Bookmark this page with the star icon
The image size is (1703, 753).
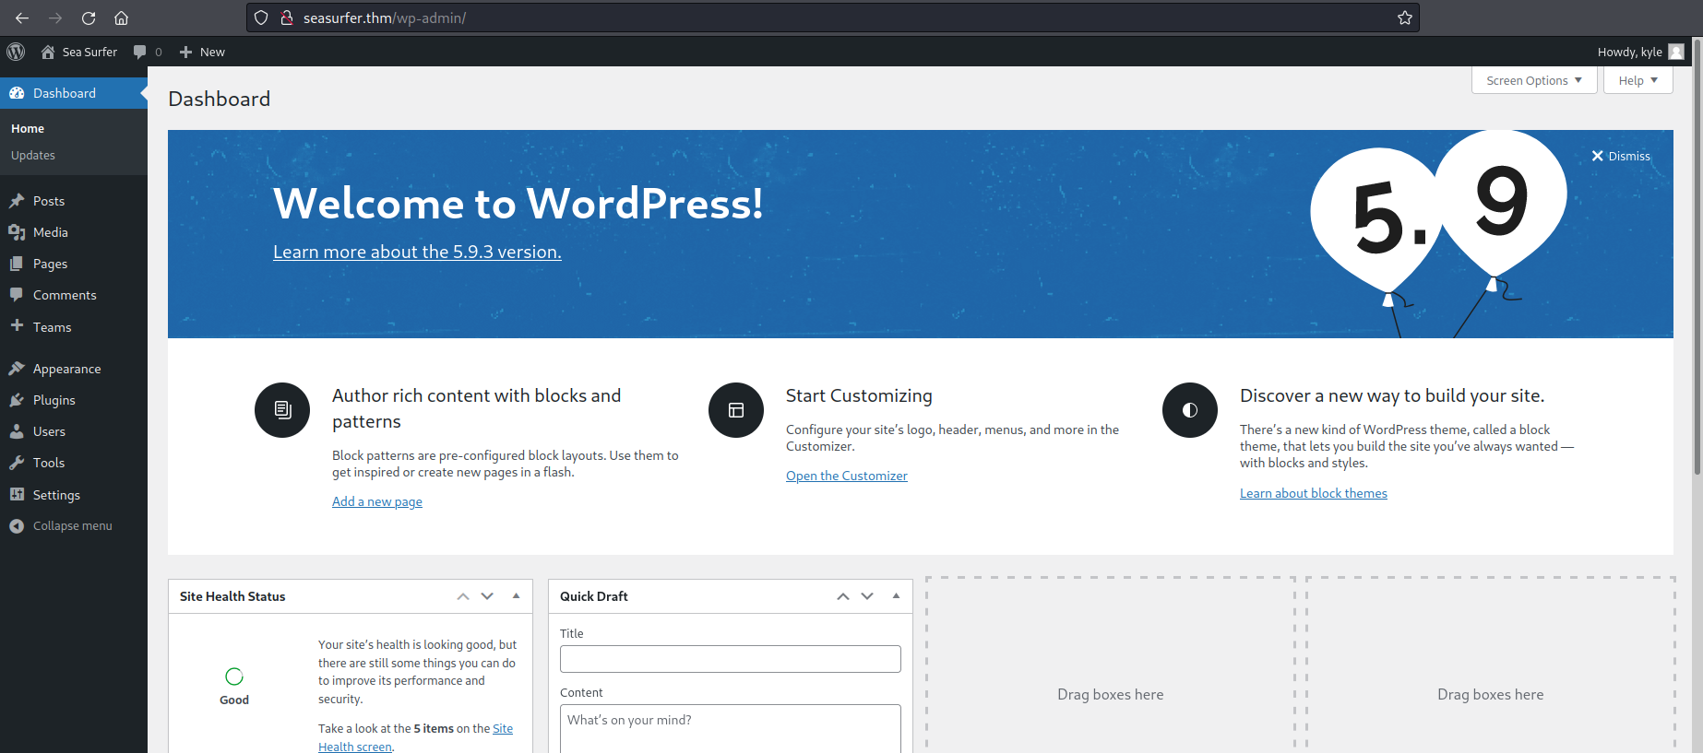click(1405, 18)
